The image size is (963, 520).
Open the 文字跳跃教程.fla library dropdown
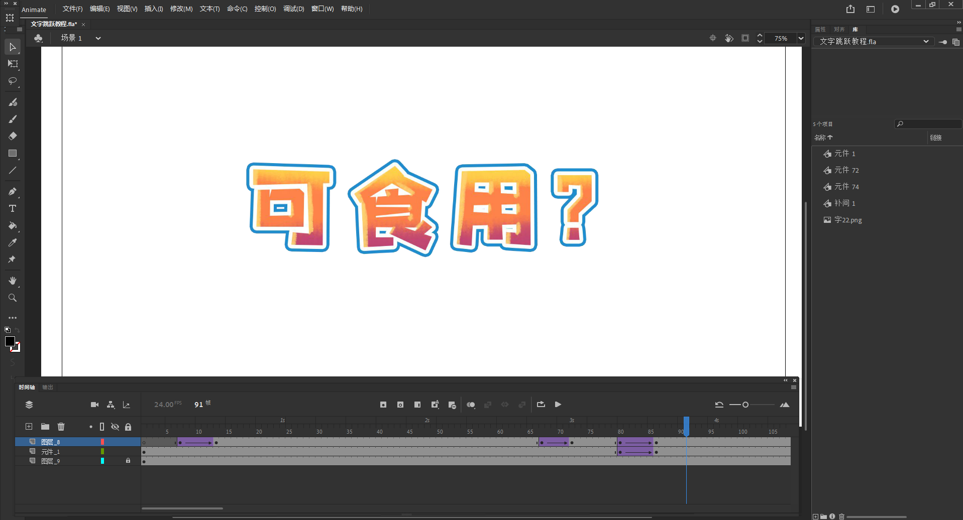[x=874, y=42]
